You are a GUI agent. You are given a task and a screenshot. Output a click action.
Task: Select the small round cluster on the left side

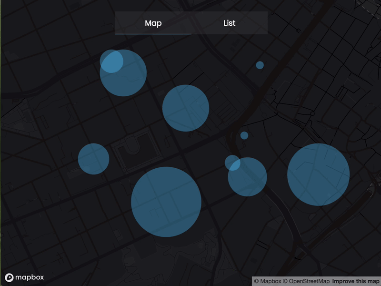point(94,159)
